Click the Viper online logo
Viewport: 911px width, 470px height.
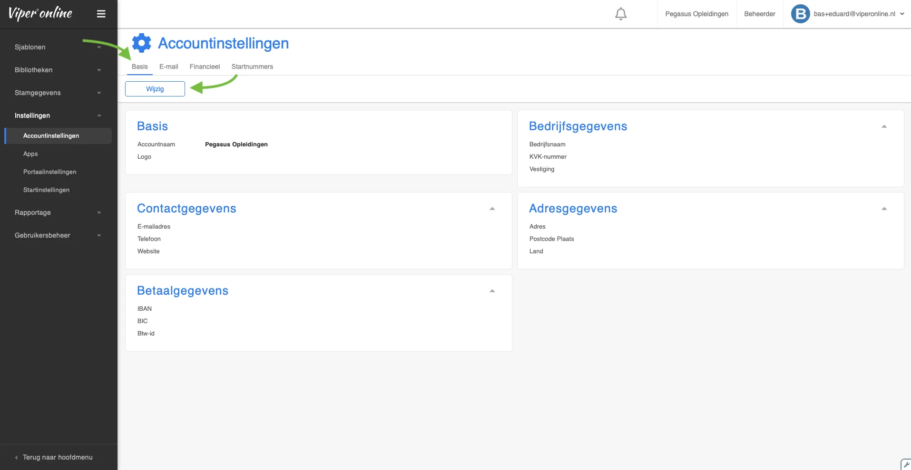[40, 13]
